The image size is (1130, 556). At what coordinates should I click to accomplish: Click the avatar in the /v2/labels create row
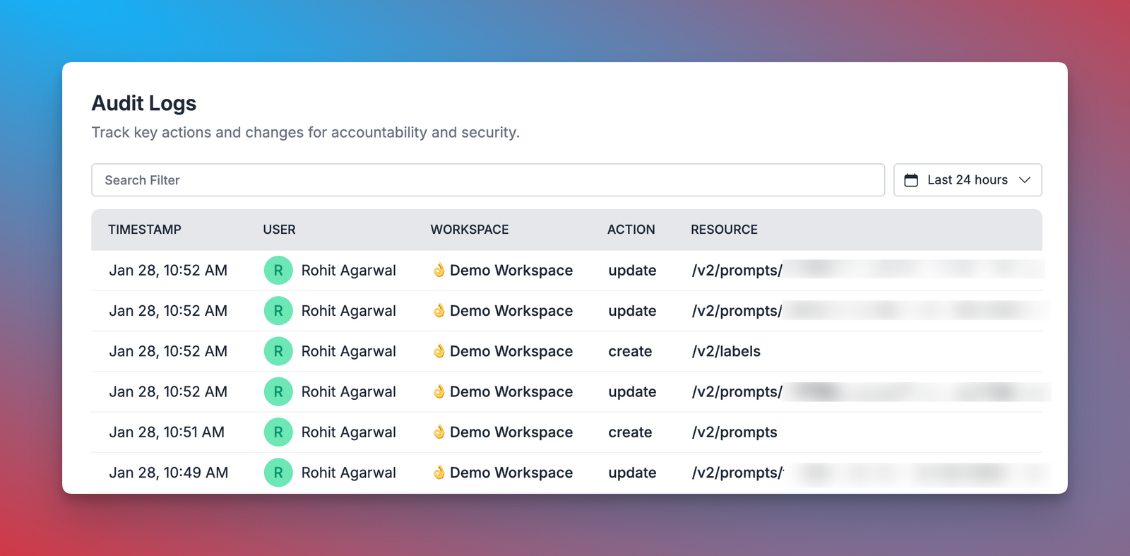278,351
